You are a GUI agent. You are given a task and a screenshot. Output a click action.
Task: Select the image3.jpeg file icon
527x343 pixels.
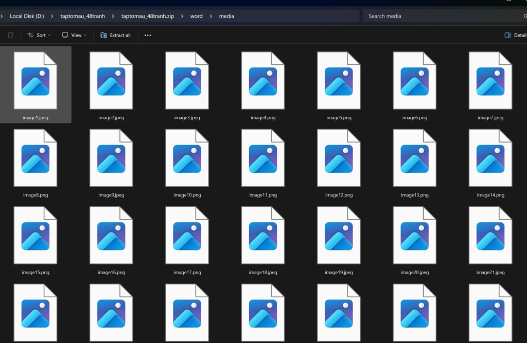(x=187, y=81)
